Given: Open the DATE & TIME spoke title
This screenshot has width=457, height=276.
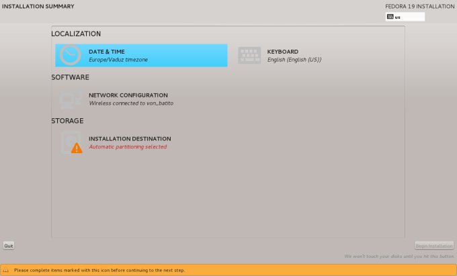Looking at the screenshot, I should 107,52.
